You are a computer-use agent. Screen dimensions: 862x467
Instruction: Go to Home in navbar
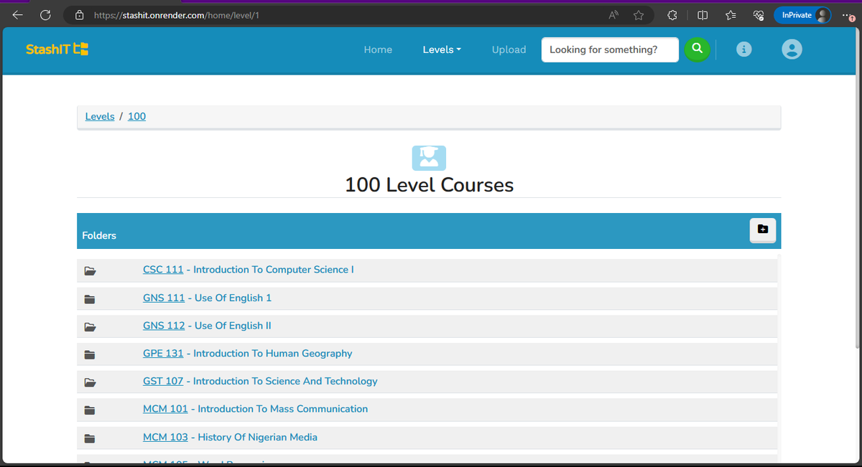click(x=378, y=49)
